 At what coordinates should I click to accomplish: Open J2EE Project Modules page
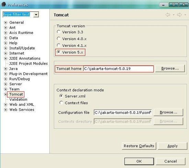click(x=29, y=64)
